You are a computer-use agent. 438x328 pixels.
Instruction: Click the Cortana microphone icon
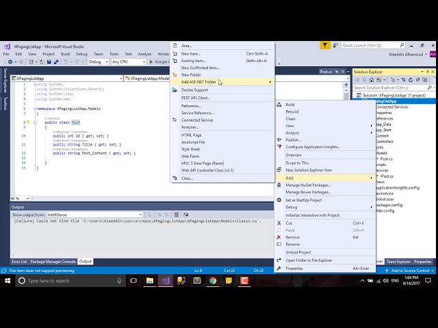pyautogui.click(x=119, y=281)
